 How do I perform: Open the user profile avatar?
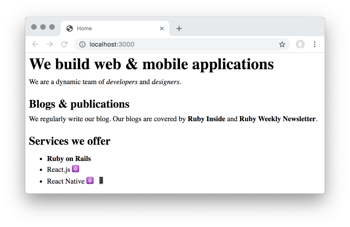[x=300, y=44]
